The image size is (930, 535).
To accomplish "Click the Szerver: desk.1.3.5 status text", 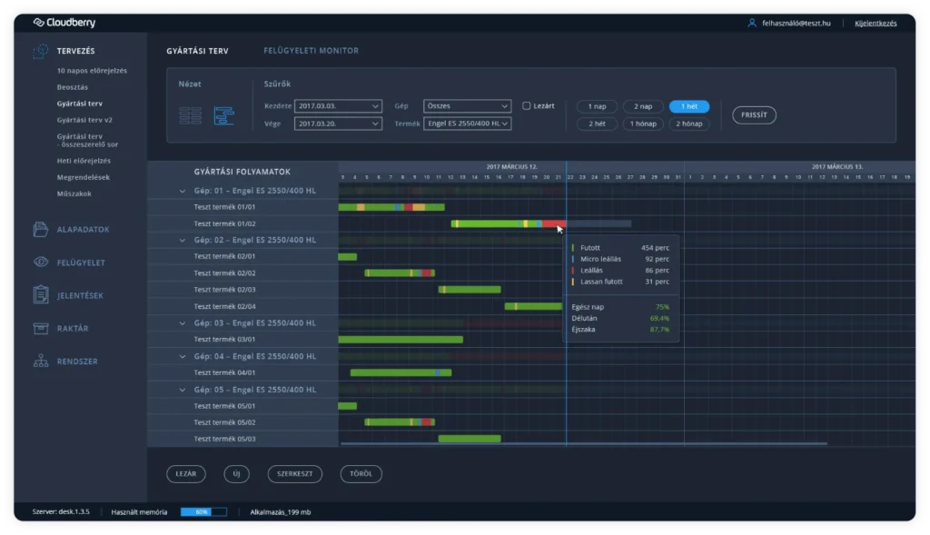I will [61, 512].
